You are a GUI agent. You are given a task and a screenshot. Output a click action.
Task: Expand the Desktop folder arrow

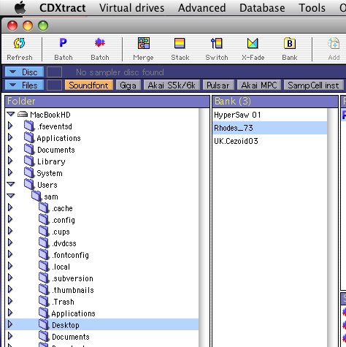10,324
